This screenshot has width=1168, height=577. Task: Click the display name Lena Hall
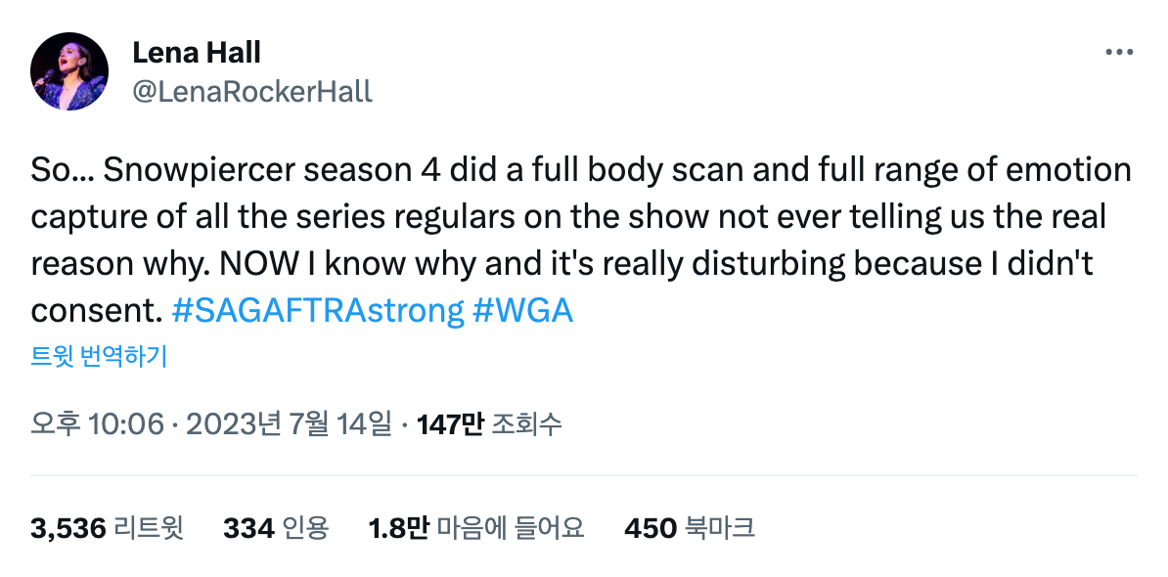click(x=197, y=52)
